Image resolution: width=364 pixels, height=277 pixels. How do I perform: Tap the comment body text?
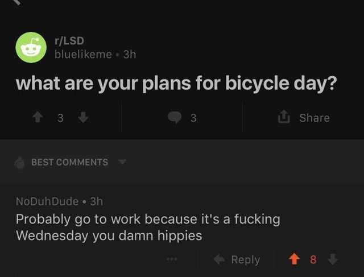148,227
